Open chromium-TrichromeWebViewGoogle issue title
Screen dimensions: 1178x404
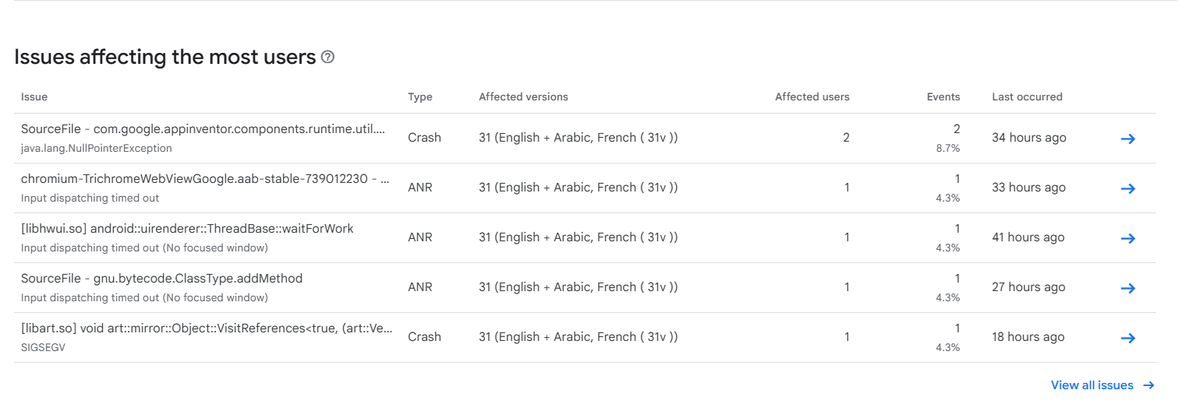(x=204, y=179)
